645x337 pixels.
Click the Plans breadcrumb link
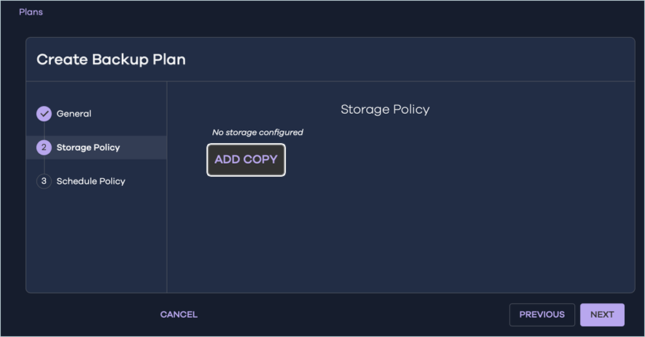pyautogui.click(x=31, y=12)
